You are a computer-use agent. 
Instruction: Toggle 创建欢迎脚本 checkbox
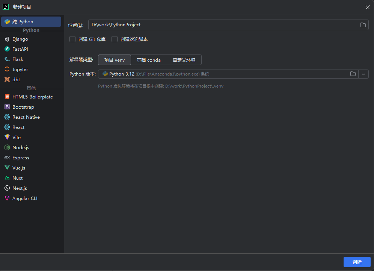coord(115,39)
